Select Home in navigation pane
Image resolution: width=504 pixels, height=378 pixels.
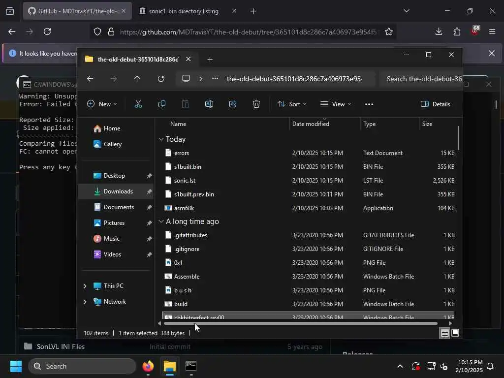[x=116, y=128]
